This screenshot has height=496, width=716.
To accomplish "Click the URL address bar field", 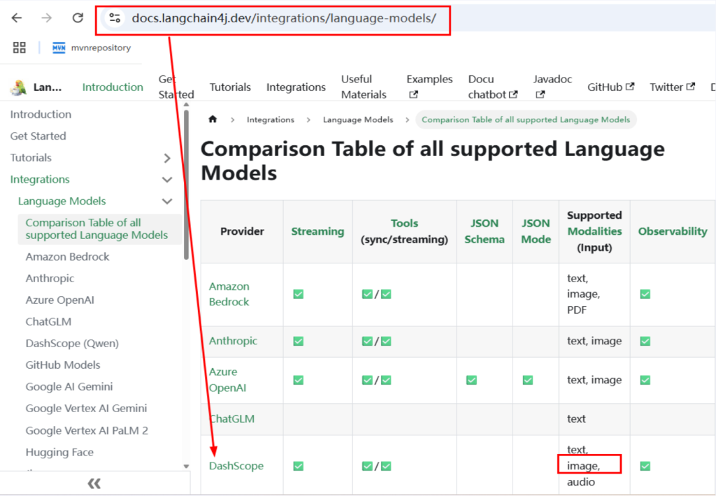I will (x=280, y=18).
